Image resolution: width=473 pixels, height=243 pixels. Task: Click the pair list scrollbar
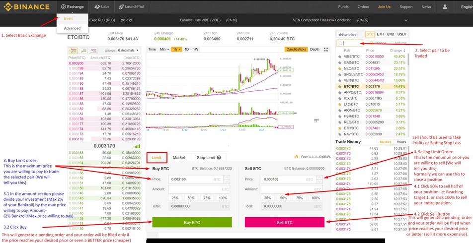tap(408, 60)
